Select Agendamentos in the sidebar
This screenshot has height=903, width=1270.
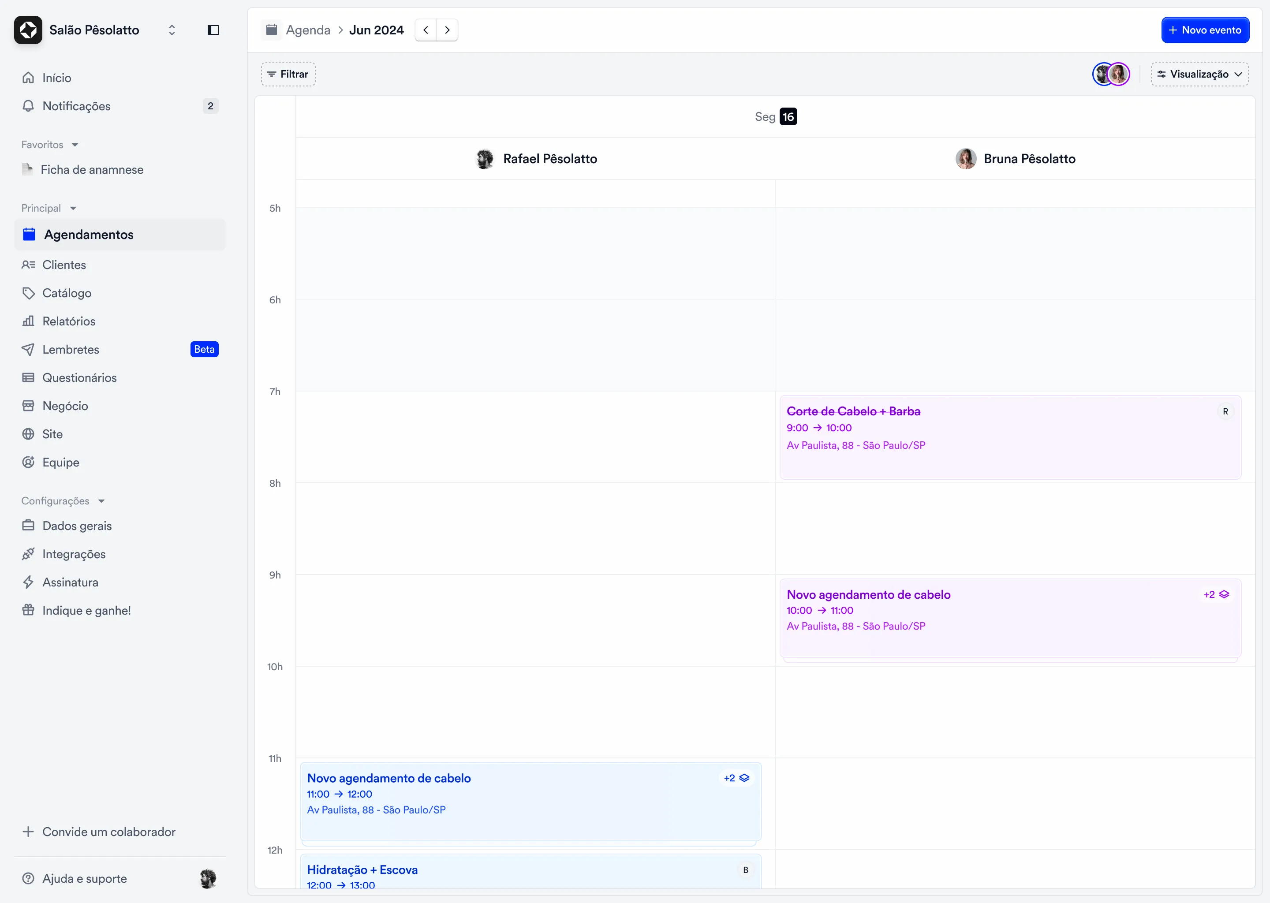coord(120,235)
